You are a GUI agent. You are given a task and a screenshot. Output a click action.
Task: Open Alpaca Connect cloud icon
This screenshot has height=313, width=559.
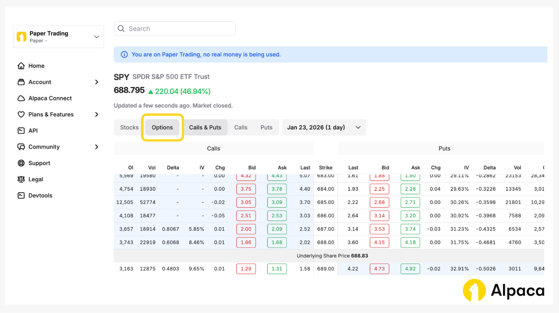21,98
